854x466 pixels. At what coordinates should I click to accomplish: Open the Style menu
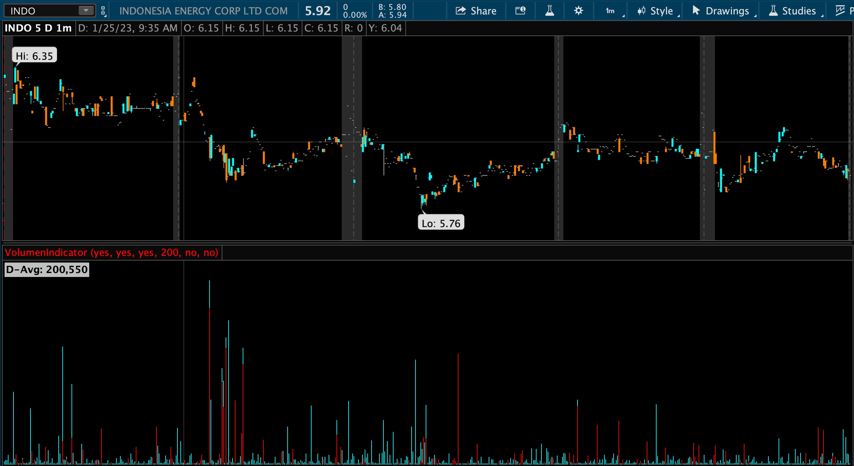[655, 11]
